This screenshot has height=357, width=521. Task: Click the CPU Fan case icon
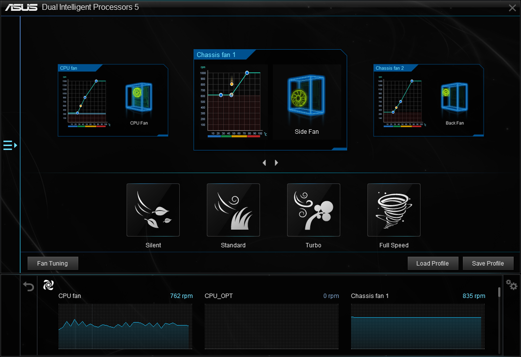pyautogui.click(x=139, y=97)
